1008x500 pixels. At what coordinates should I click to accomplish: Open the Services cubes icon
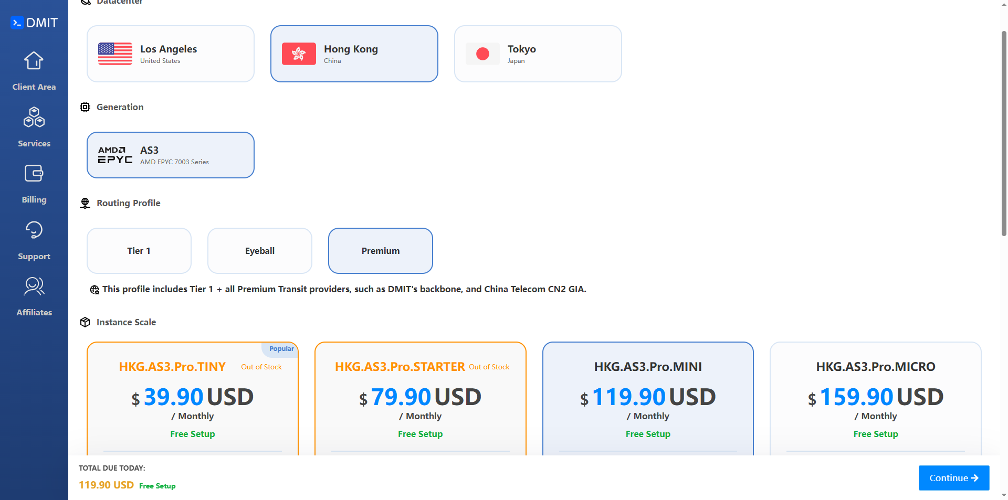[34, 117]
